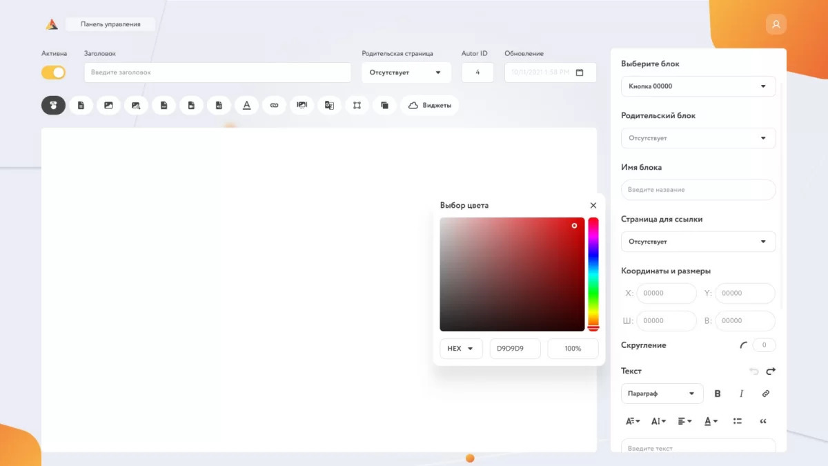
Task: Open the Виджеты menu
Action: click(430, 106)
